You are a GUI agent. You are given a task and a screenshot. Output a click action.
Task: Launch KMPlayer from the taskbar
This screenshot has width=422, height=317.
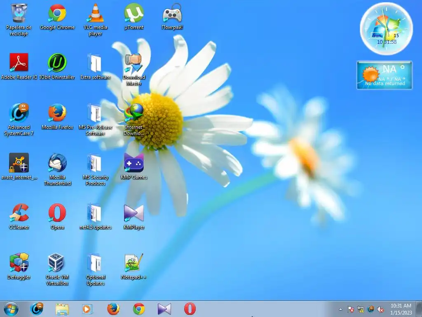pos(164,309)
